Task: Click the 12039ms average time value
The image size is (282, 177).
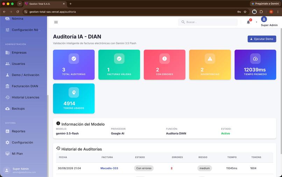Action: click(255, 70)
